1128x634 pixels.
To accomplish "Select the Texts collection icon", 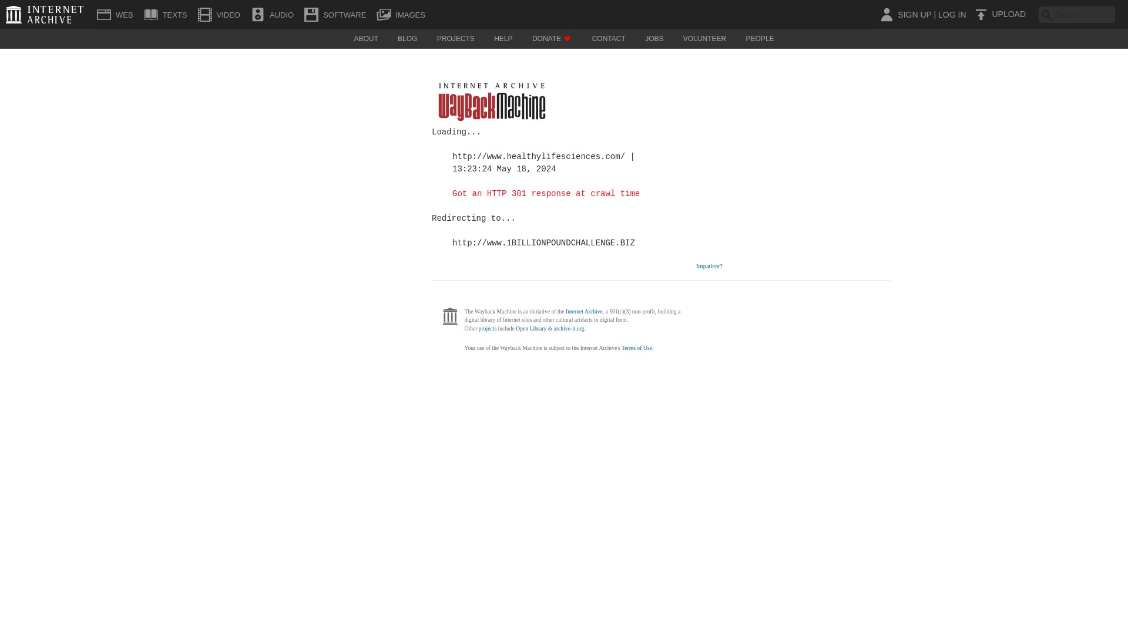I will coord(151,14).
